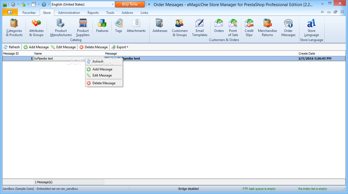Sort by the Create Date column header
The height and width of the screenshot is (194, 348).
tap(322, 53)
